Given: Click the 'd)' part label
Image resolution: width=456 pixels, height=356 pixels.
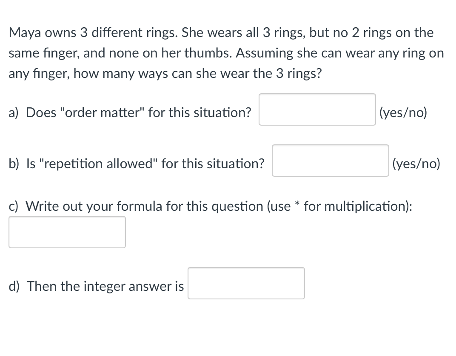Looking at the screenshot, I should tap(14, 286).
